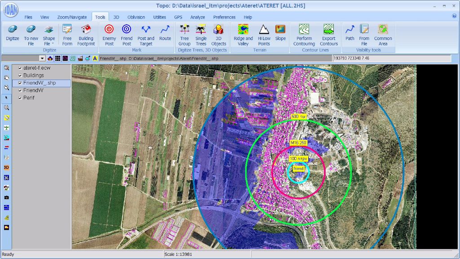Viewport: 460px width, 259px height.
Task: Click the Tree Group digitize icon
Action: 184,35
